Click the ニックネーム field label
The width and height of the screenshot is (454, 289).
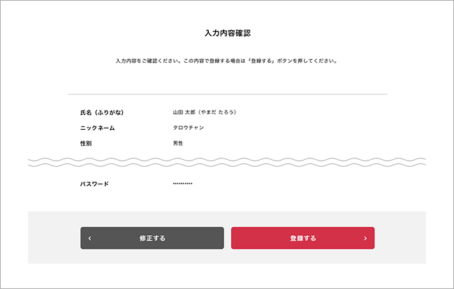(x=98, y=128)
